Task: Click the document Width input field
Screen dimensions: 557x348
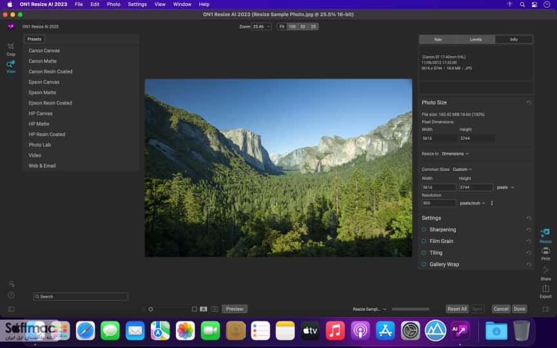Action: (439, 188)
